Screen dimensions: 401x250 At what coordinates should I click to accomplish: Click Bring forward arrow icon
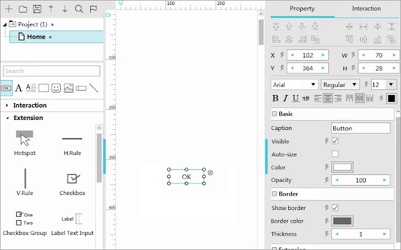point(289,26)
